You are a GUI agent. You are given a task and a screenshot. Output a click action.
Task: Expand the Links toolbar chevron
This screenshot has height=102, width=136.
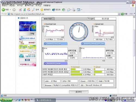pyautogui.click(x=134, y=14)
